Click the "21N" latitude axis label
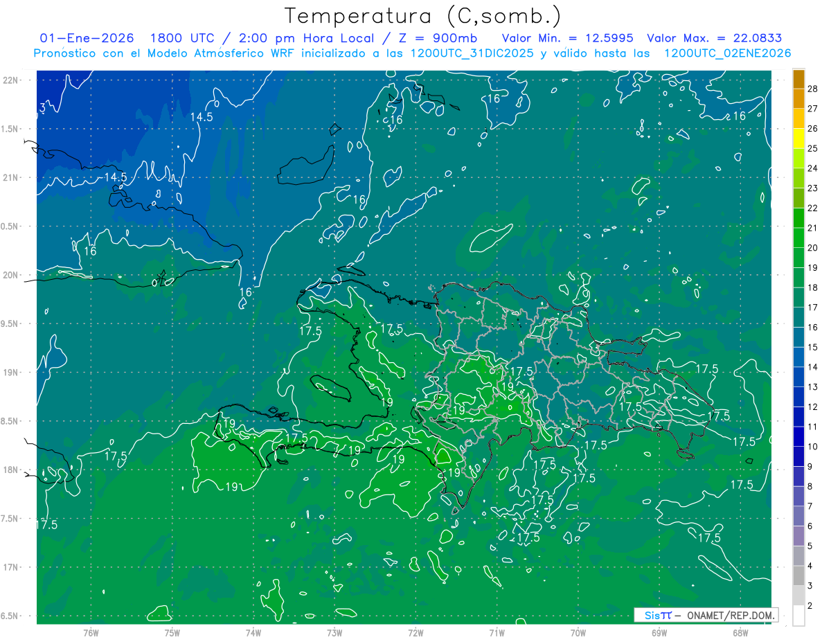This screenshot has height=642, width=831. click(x=10, y=177)
